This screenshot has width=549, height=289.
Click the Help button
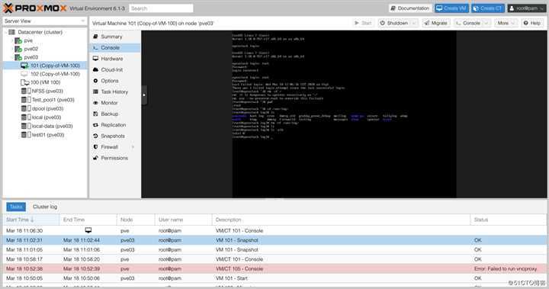tap(532, 23)
